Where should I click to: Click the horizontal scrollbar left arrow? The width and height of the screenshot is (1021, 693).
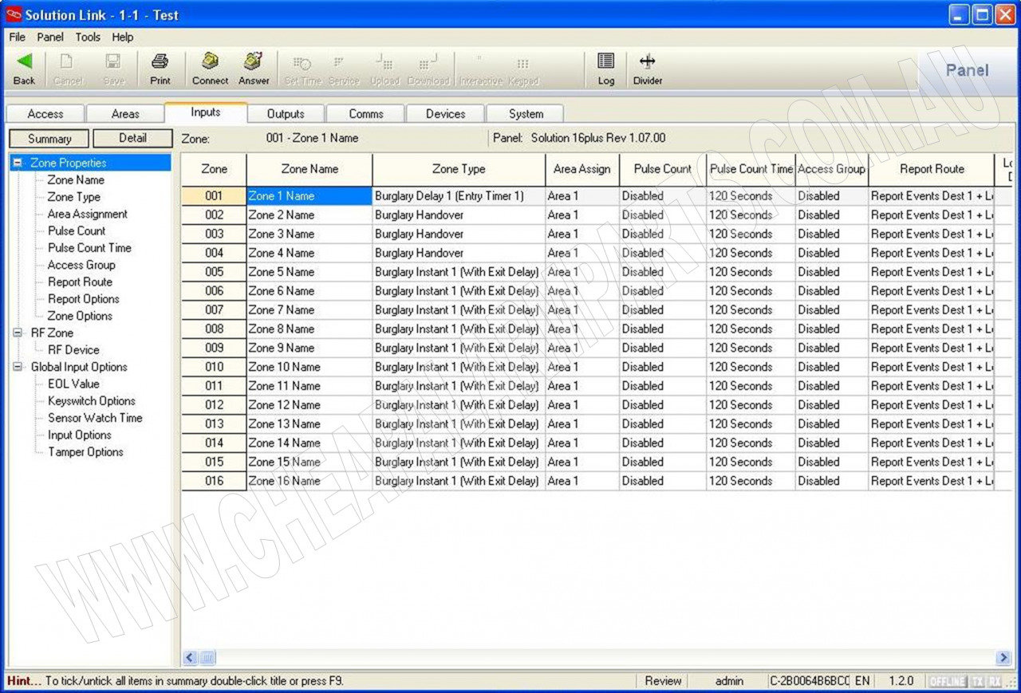[190, 658]
